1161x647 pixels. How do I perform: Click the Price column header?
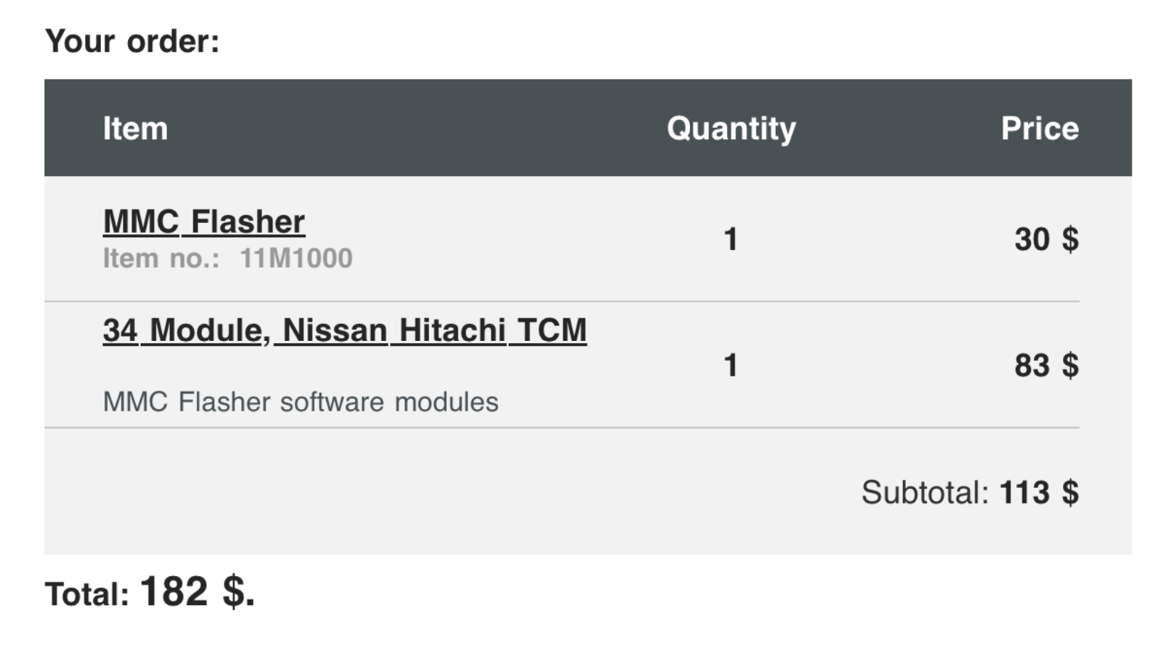(1039, 129)
